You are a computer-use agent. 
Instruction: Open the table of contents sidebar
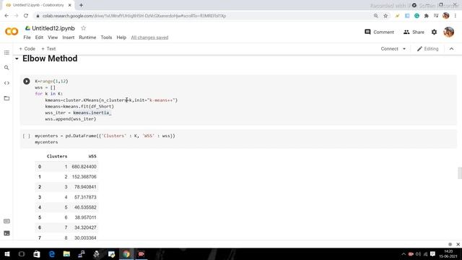pos(6,53)
